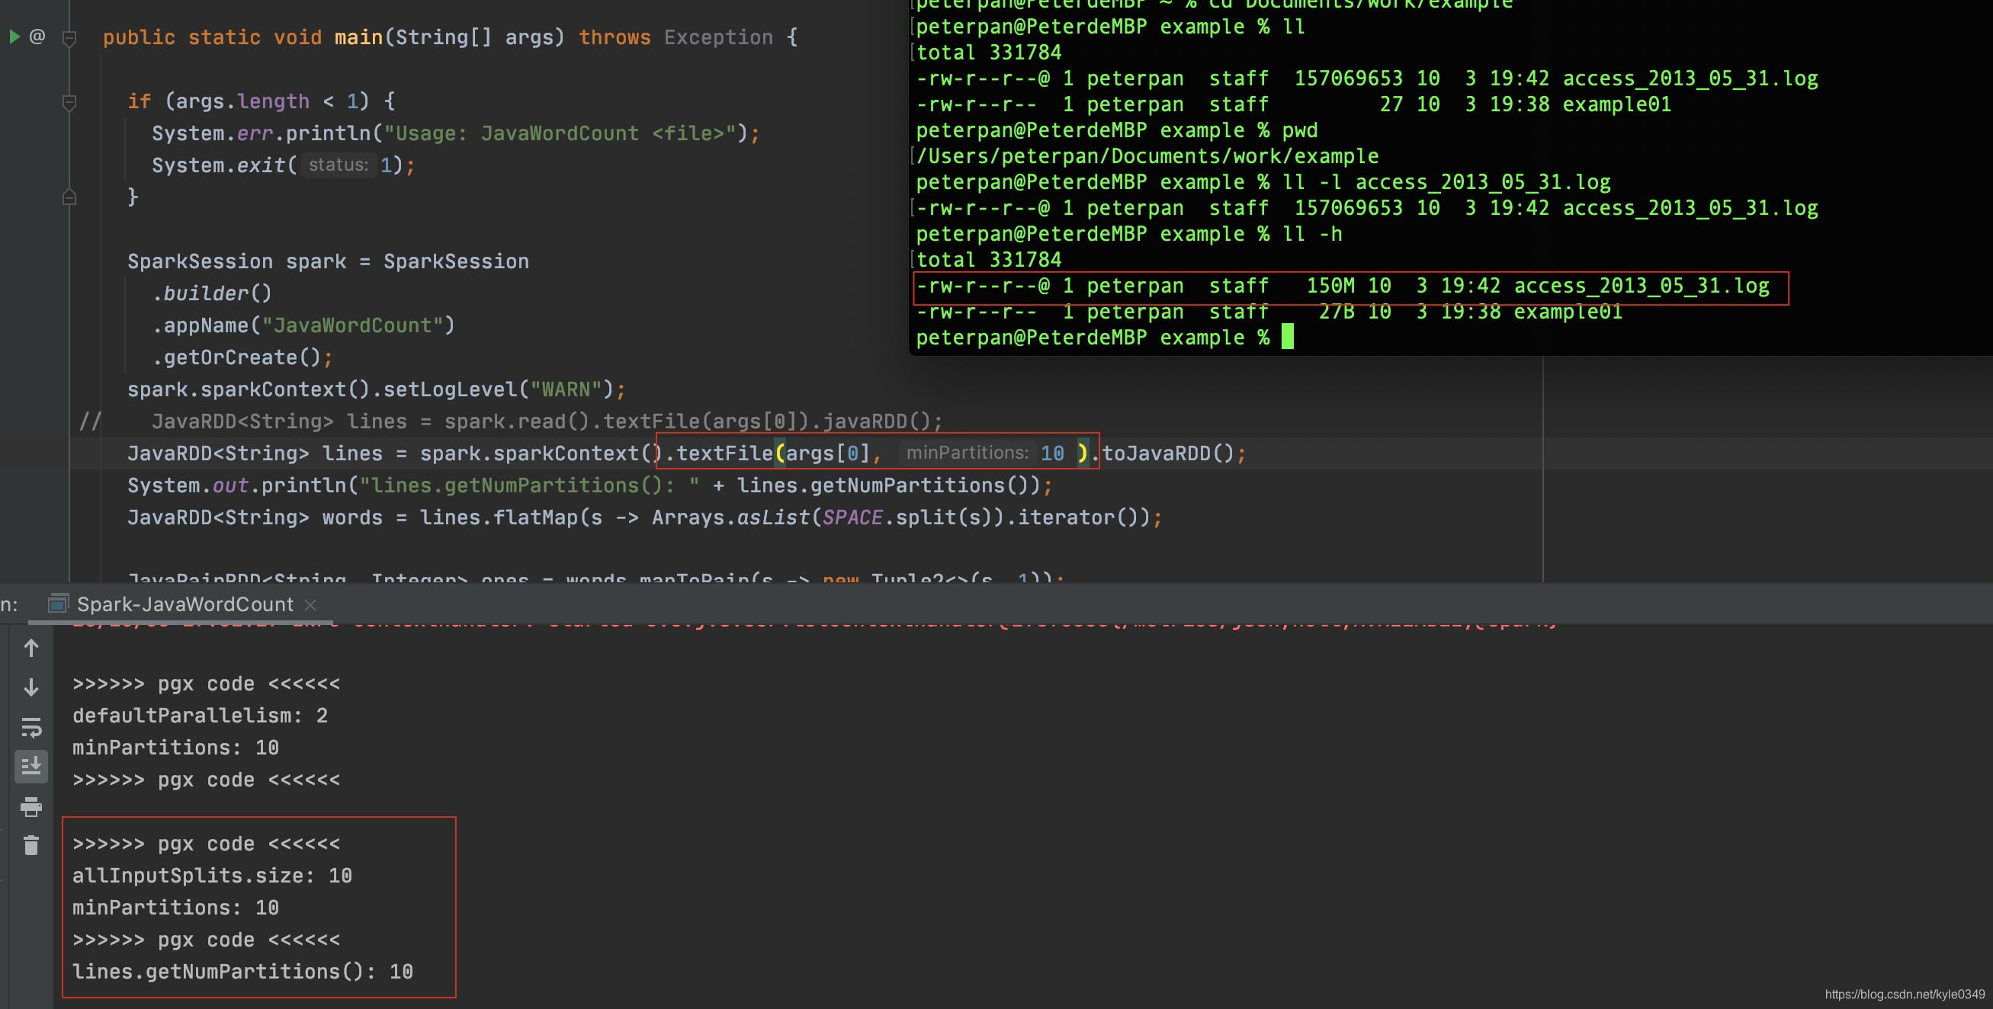Close the Spark-JavaWordCount run tab
This screenshot has height=1009, width=1993.
[x=310, y=604]
